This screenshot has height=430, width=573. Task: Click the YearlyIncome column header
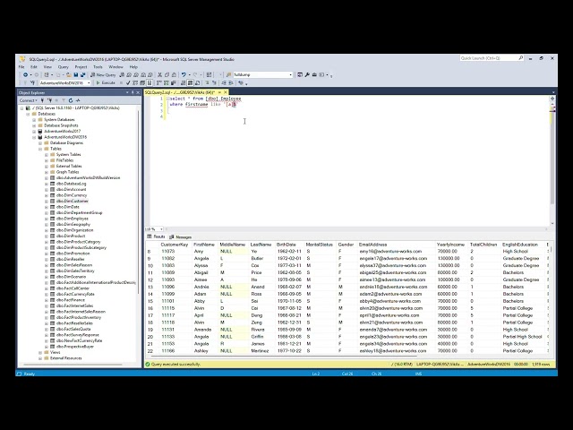pos(450,245)
